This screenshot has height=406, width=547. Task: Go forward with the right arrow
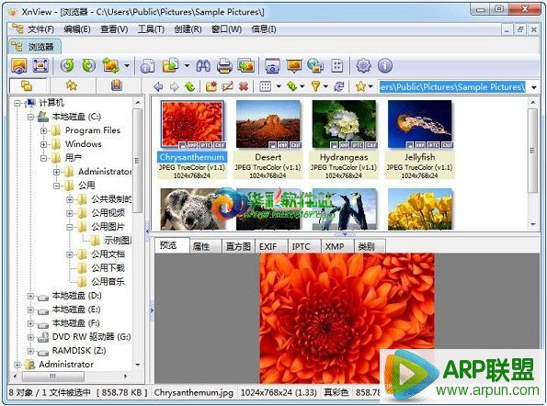174,86
